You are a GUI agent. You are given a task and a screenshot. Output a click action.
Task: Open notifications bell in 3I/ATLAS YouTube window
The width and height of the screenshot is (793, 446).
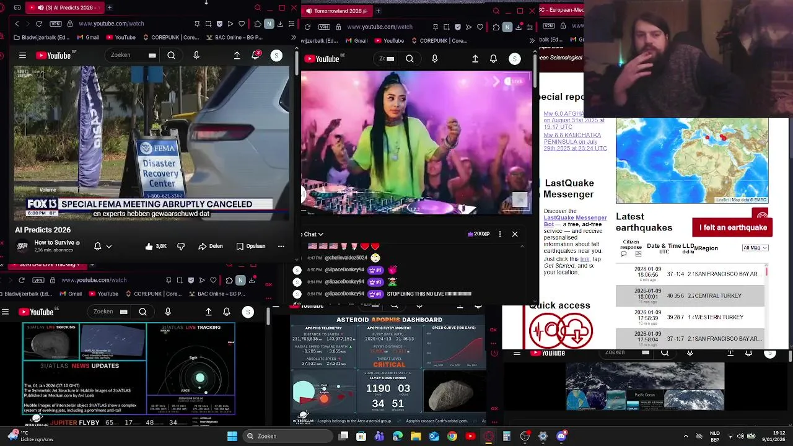pos(226,312)
